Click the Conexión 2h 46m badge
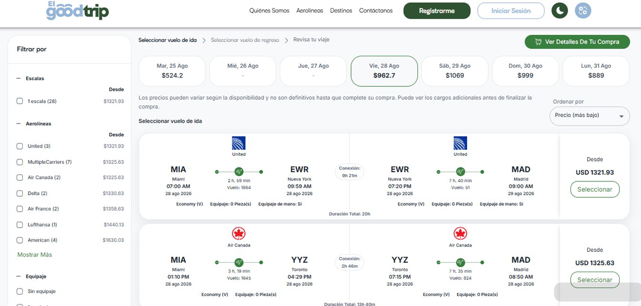The image size is (641, 306). coord(350,262)
